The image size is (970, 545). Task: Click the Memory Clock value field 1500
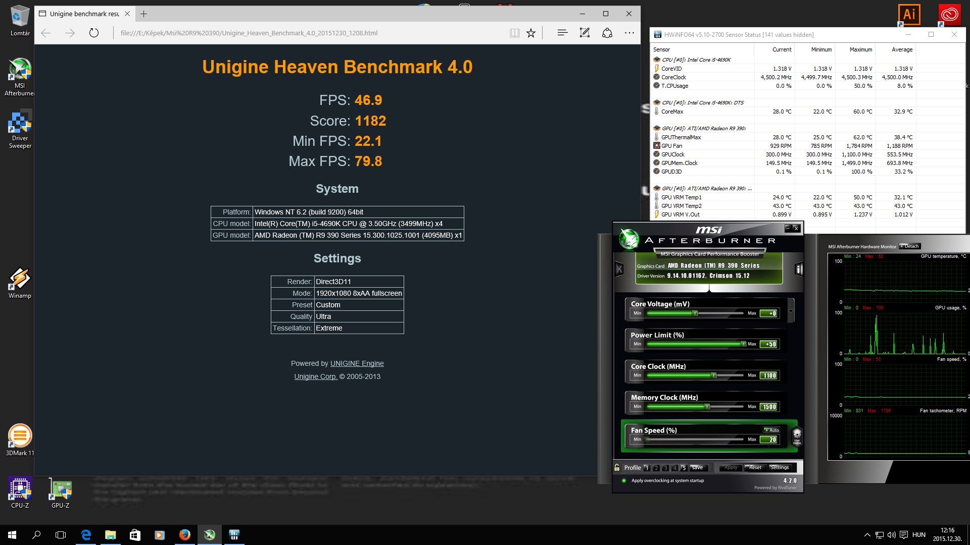[x=769, y=407]
